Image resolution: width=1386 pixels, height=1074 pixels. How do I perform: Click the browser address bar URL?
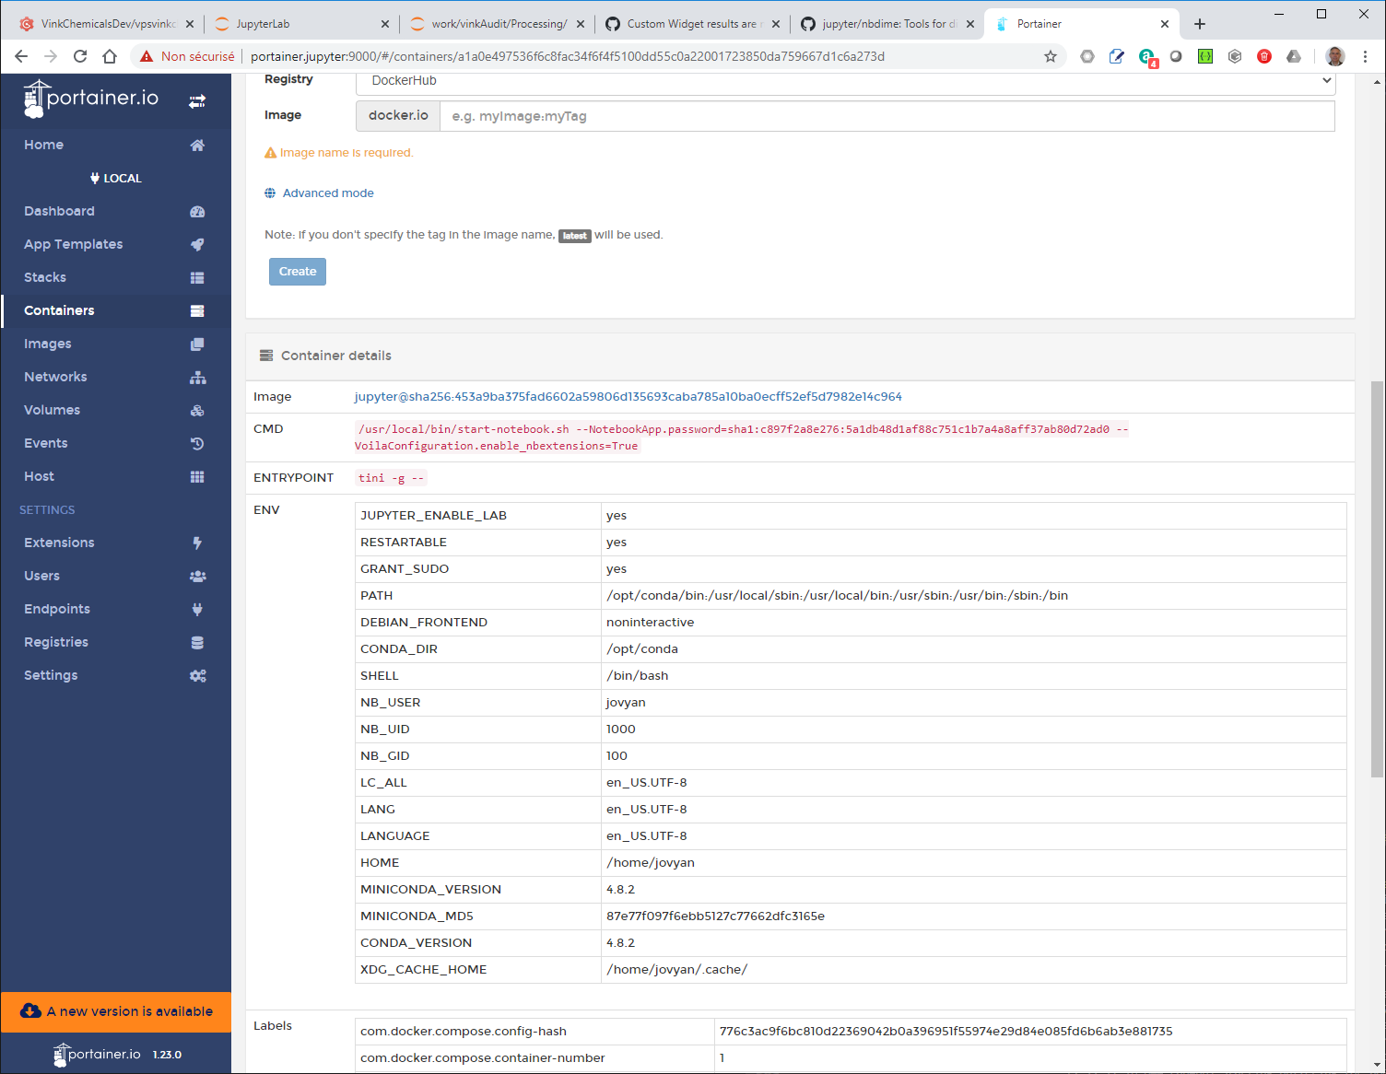(568, 56)
